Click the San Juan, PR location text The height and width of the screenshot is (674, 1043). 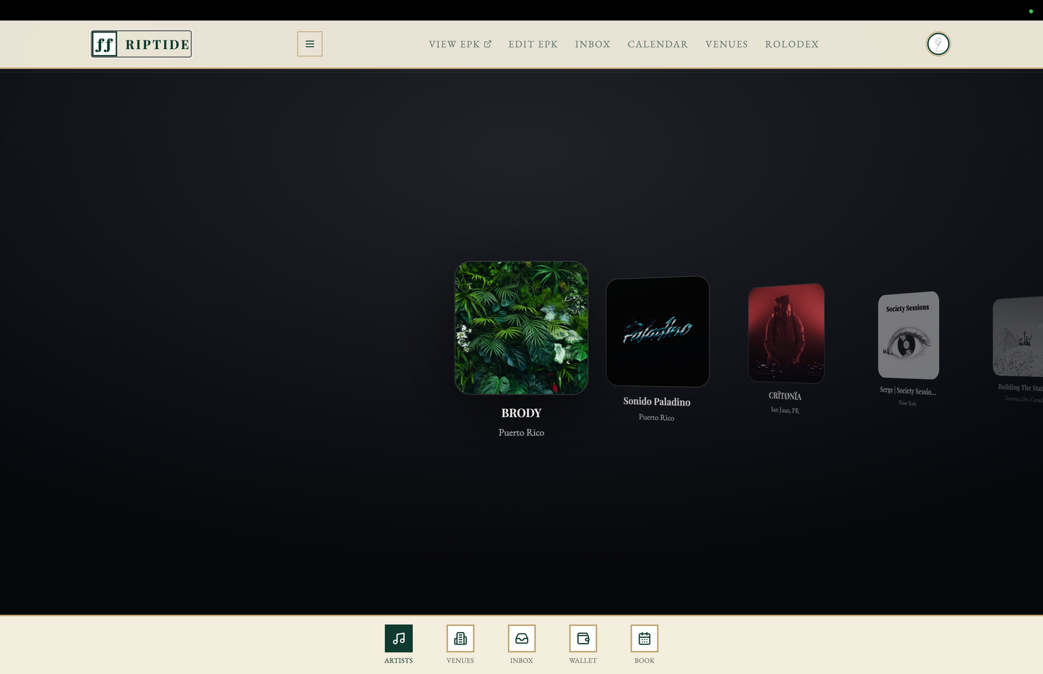click(785, 410)
